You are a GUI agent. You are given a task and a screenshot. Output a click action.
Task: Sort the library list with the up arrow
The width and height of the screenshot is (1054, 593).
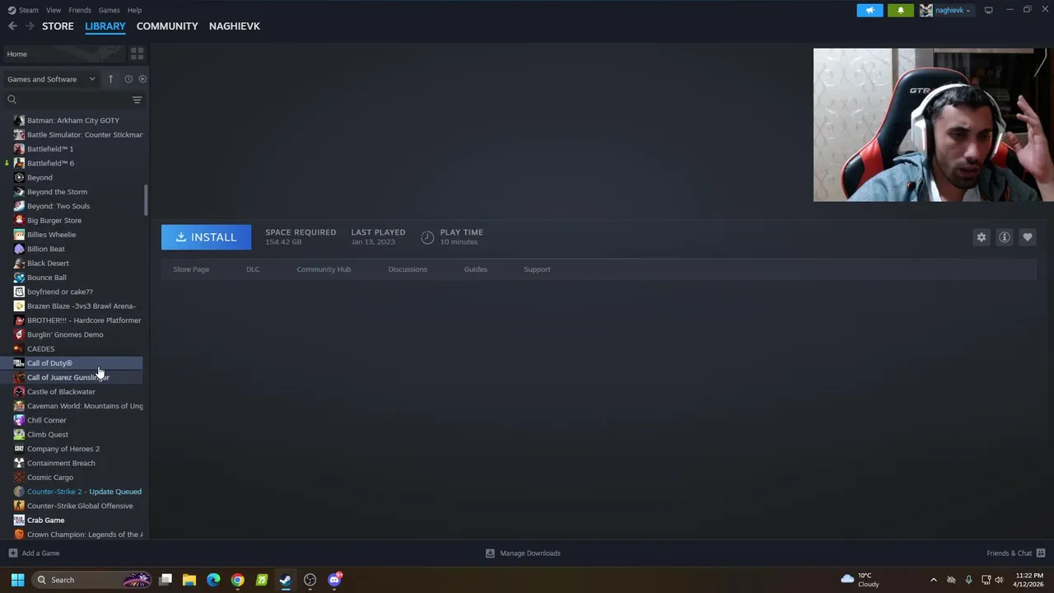(110, 79)
